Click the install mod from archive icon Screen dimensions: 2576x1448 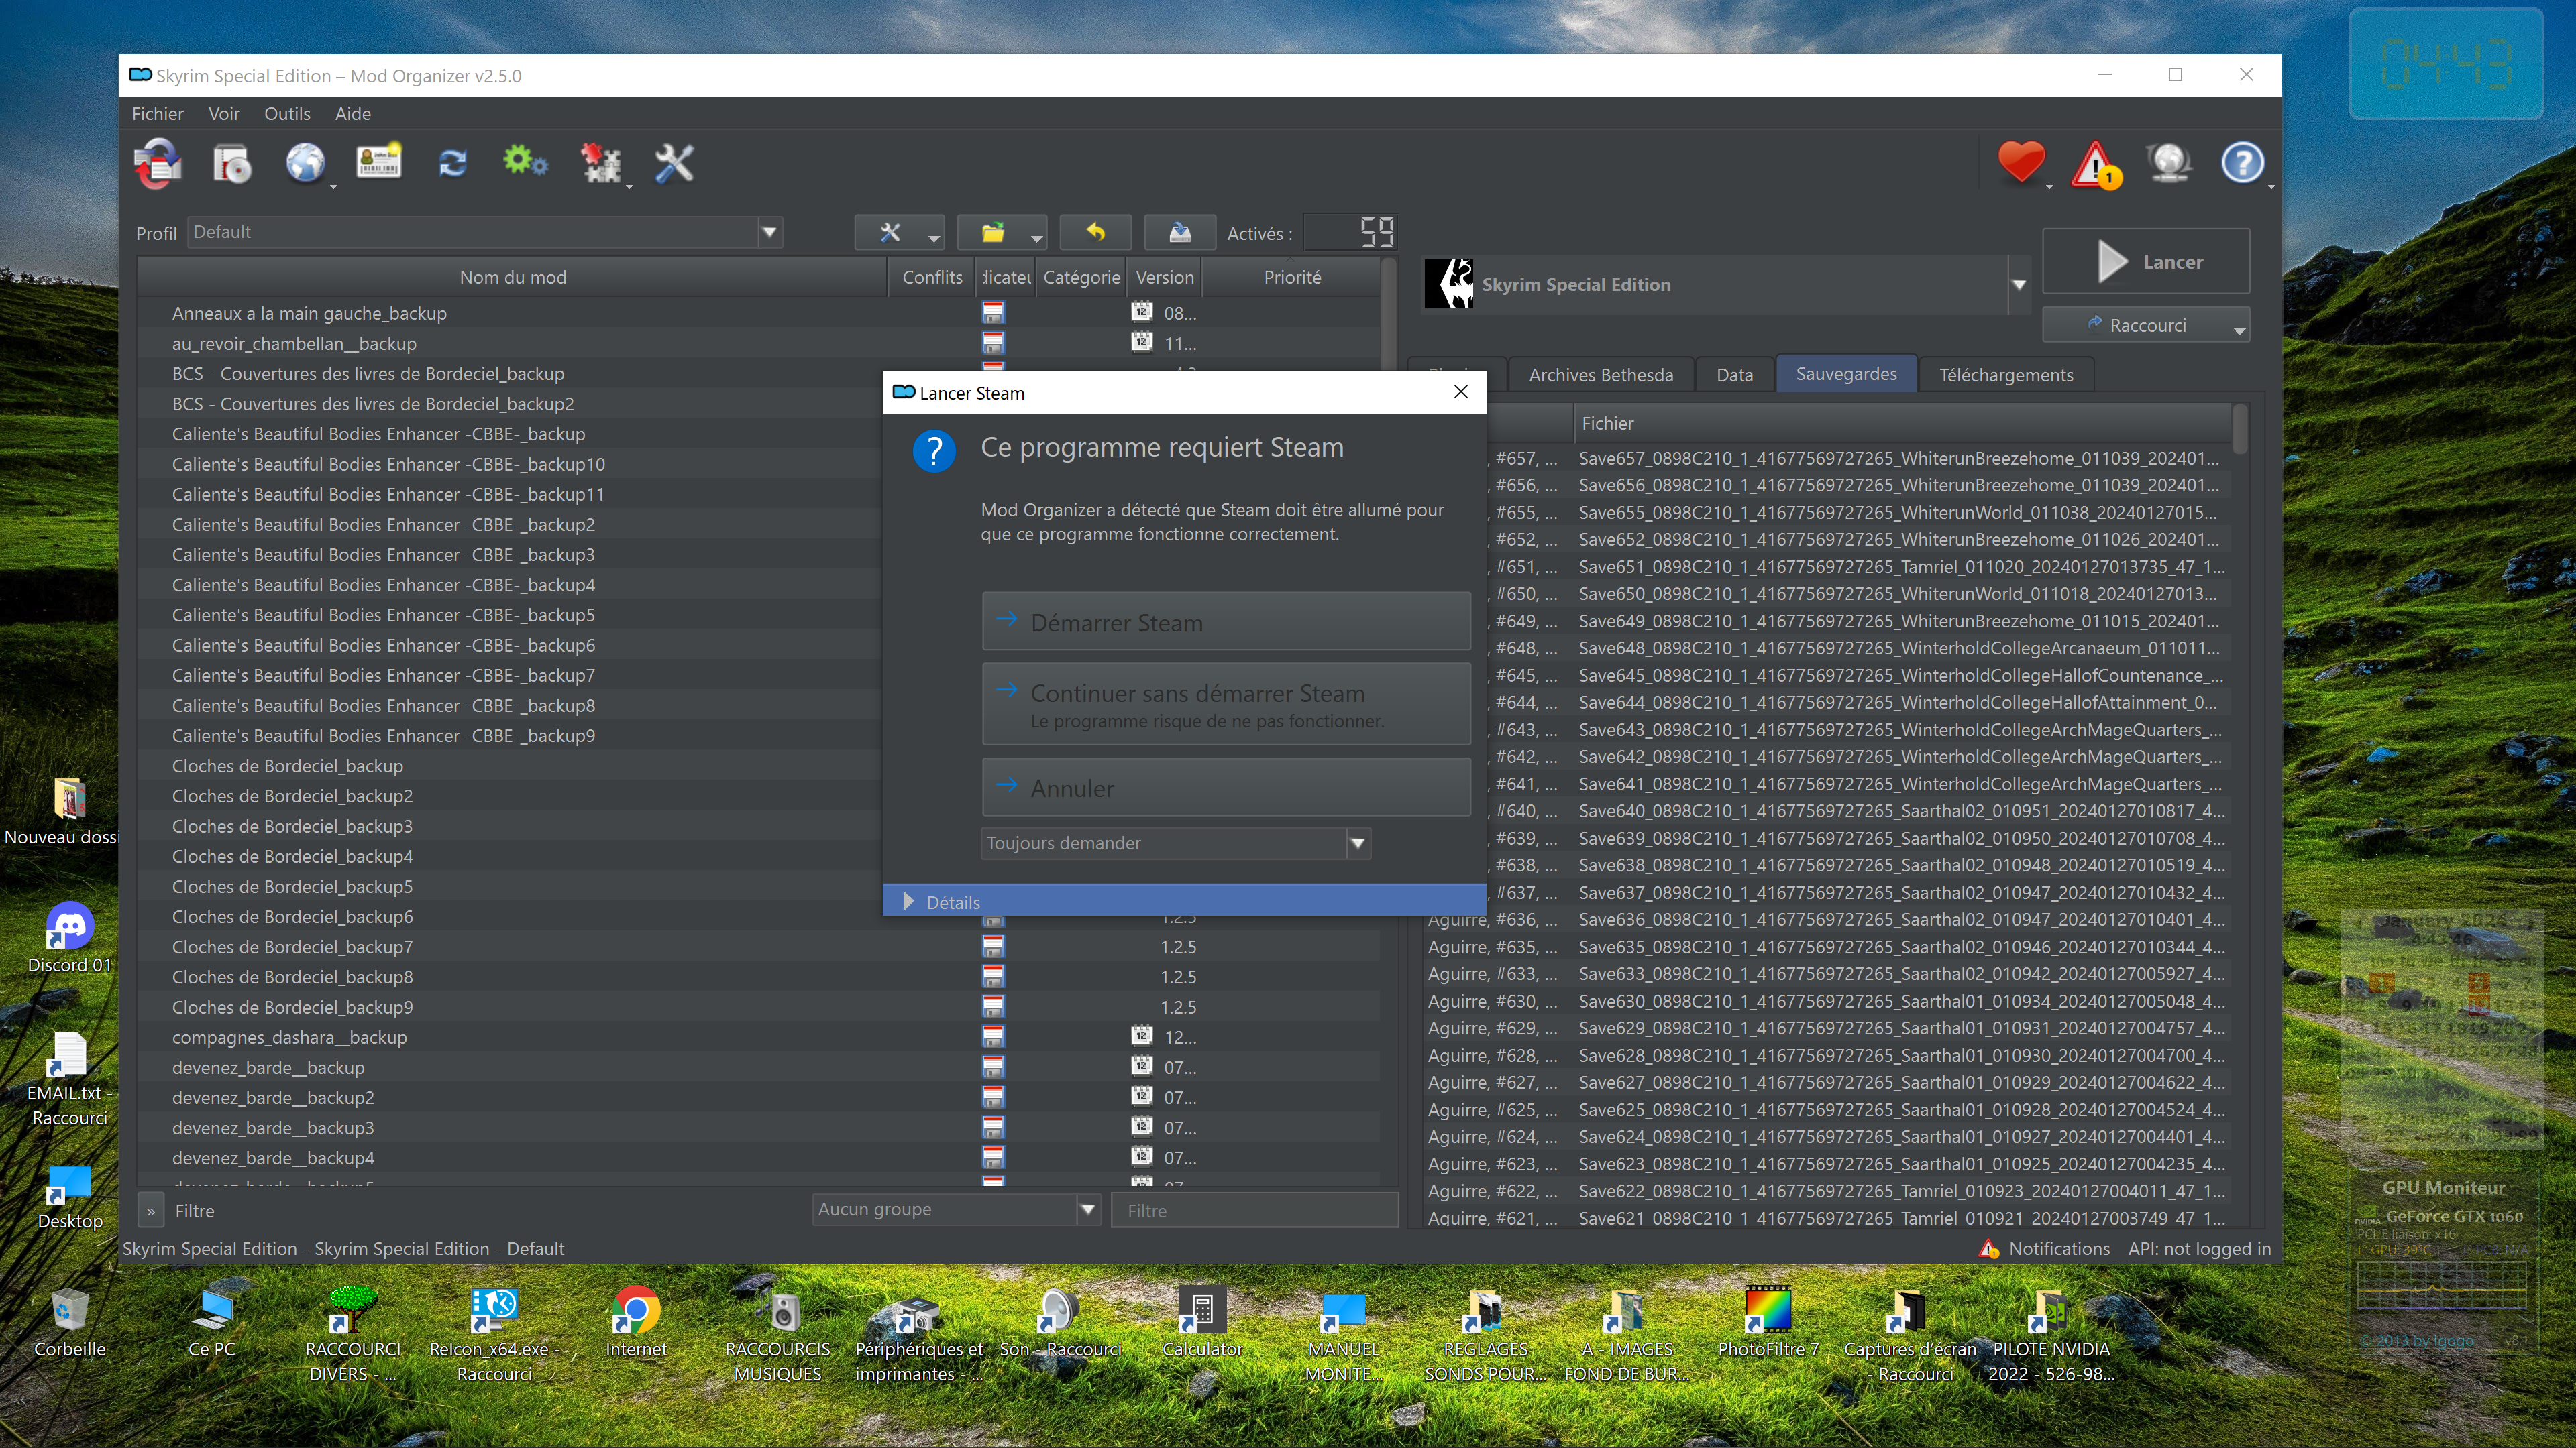tap(232, 163)
